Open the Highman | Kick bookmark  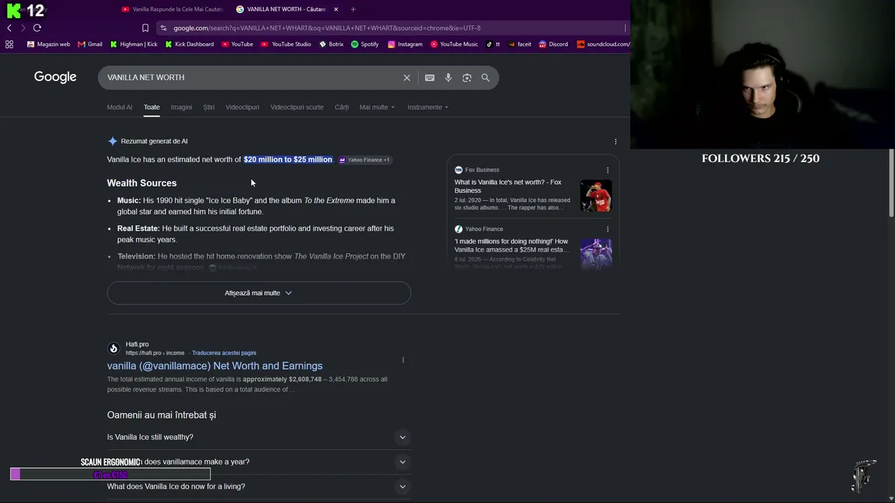[134, 44]
